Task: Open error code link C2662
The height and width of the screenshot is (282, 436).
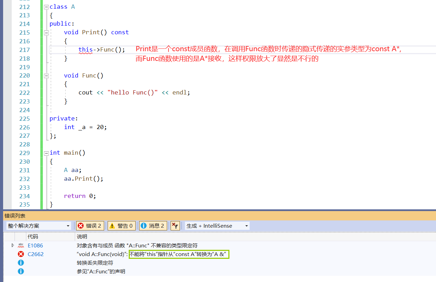Action: point(36,254)
